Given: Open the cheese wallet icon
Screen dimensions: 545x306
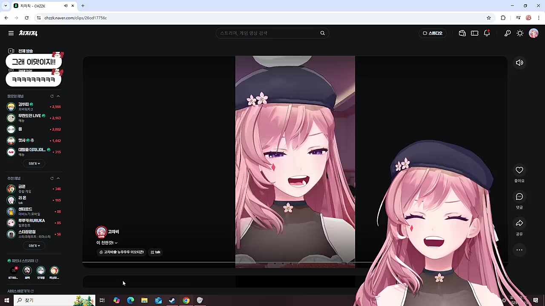Looking at the screenshot, I should (462, 33).
